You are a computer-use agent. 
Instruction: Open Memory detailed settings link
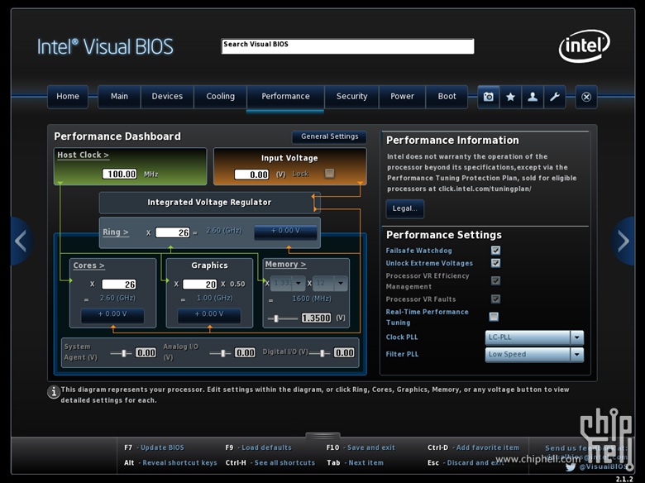285,264
